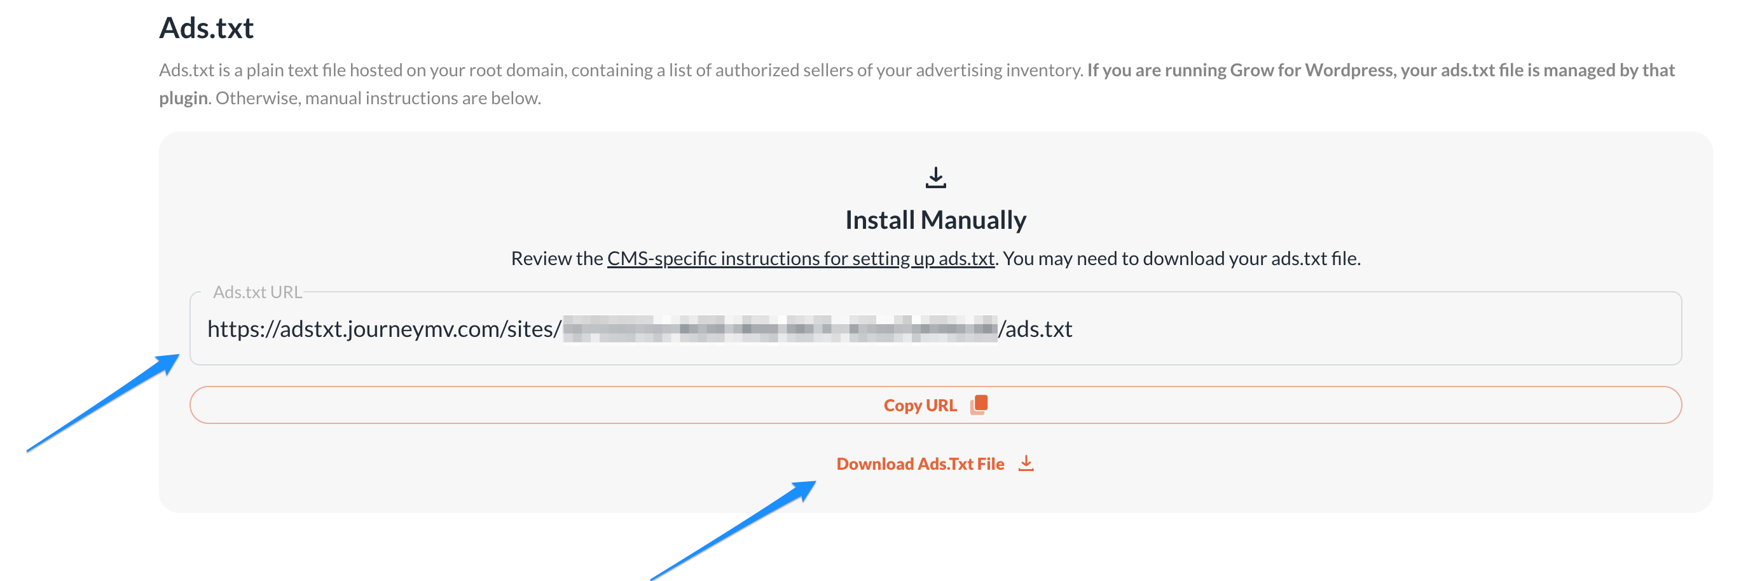1741x581 pixels.
Task: Click the /ads.txt ending of the URL
Action: click(x=1035, y=329)
